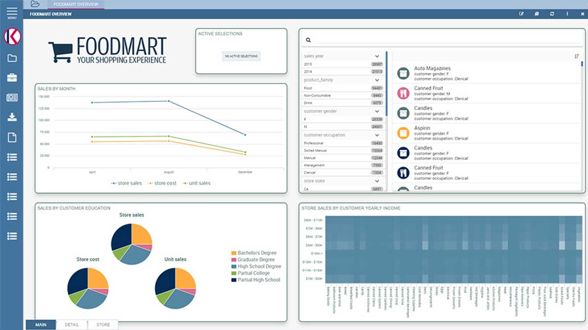
Task: Open the newspaper icon in sidebar
Action: (12, 97)
